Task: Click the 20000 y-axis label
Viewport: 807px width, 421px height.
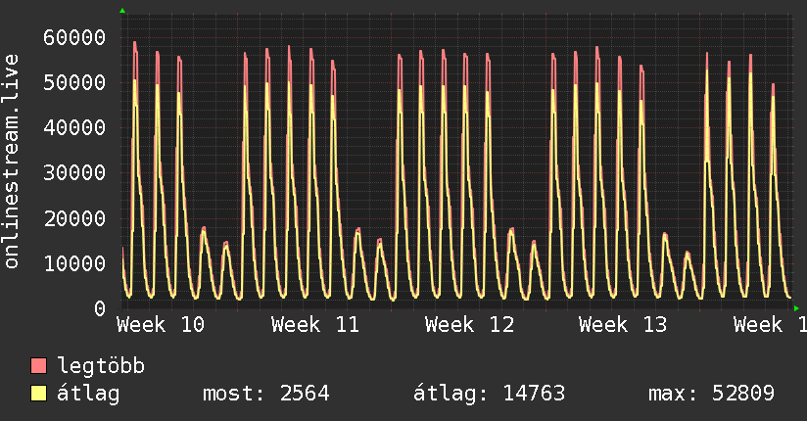Action: pyautogui.click(x=74, y=218)
